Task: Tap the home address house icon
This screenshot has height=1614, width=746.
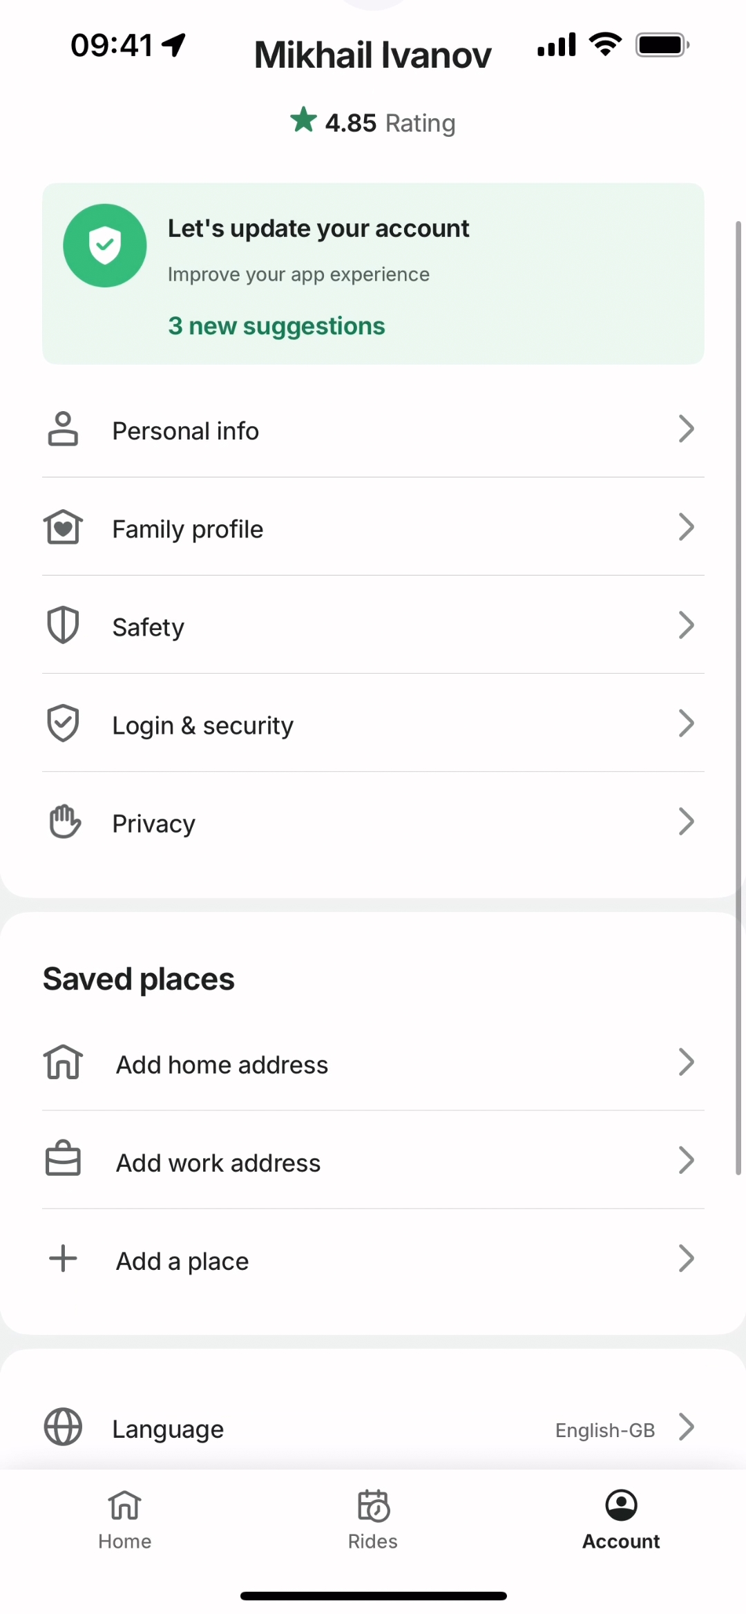Action: pos(63,1062)
